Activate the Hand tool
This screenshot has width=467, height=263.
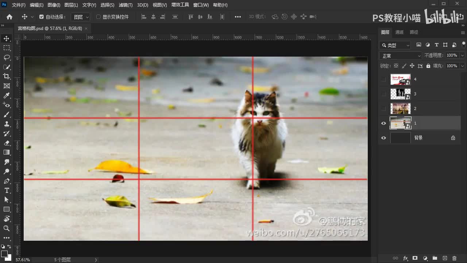tap(7, 219)
